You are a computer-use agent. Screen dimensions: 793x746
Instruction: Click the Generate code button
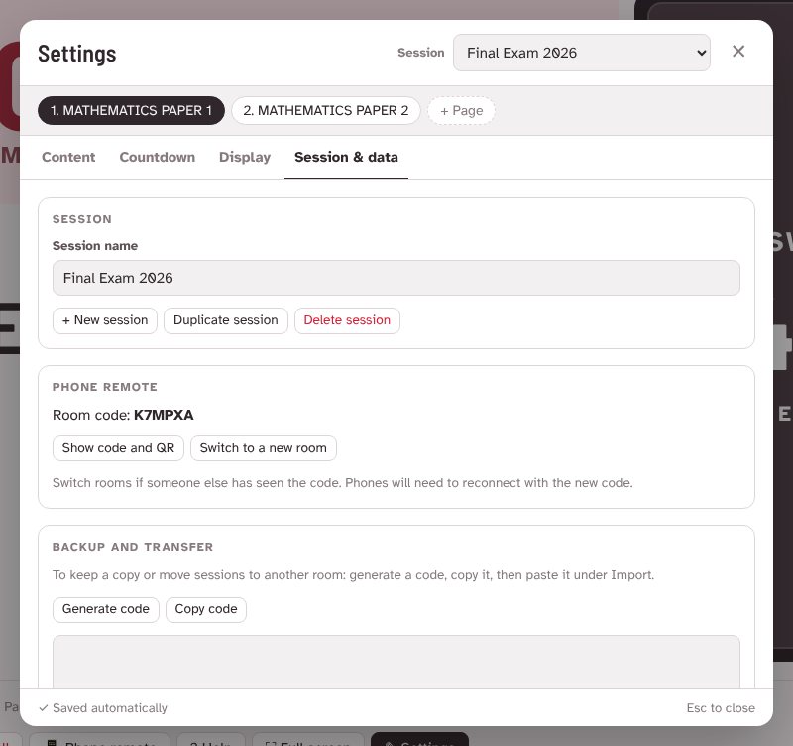(x=106, y=609)
